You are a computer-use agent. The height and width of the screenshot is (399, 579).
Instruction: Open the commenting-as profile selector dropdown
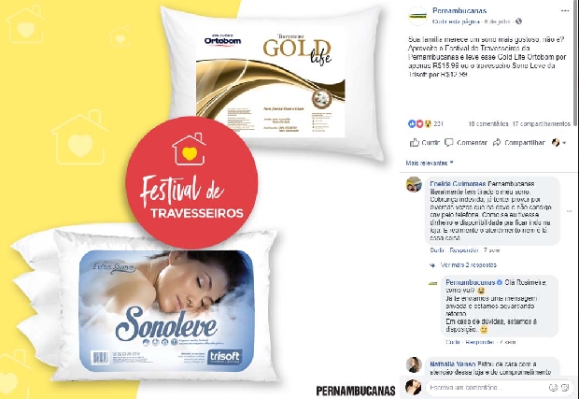[x=558, y=143]
